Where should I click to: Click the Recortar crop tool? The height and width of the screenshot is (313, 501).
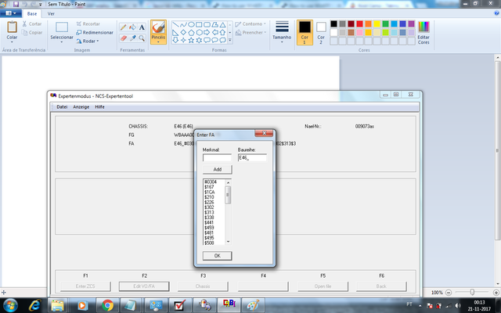[x=88, y=24]
